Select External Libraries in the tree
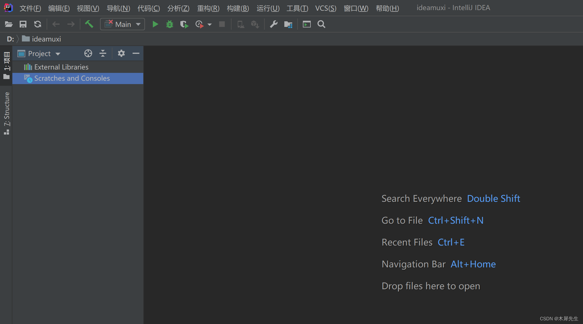 point(61,67)
